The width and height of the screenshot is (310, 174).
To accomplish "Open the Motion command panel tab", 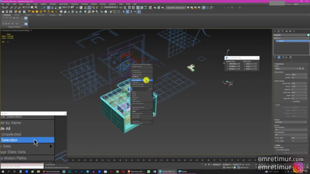I will 286,31.
